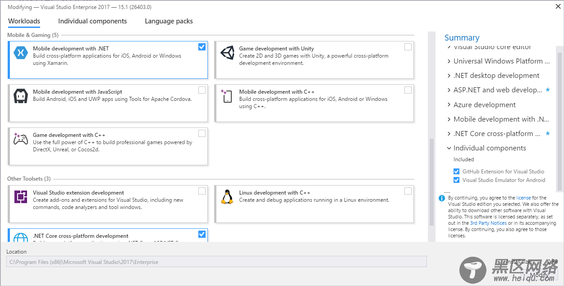The height and width of the screenshot is (286, 564).
Task: Open the Individual components tab
Action: coord(92,21)
